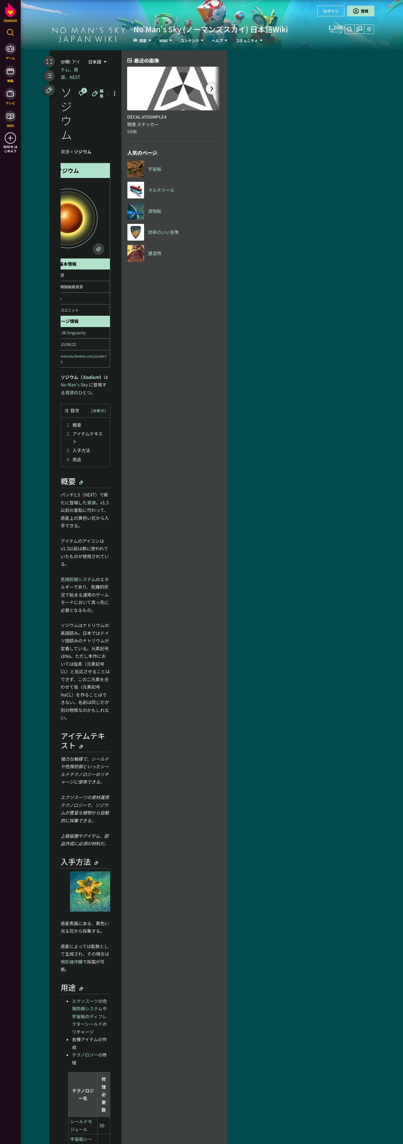Viewport: 403px width, 1144px height.
Task: Expand the article to full width
Action: tap(49, 62)
